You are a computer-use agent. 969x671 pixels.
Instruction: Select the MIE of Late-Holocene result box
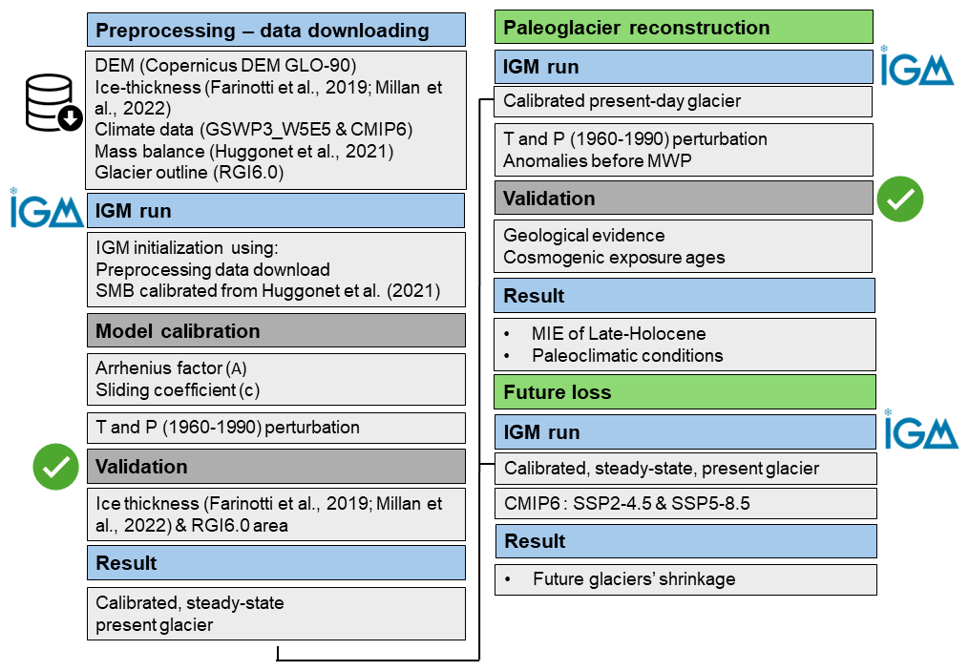[x=684, y=344]
